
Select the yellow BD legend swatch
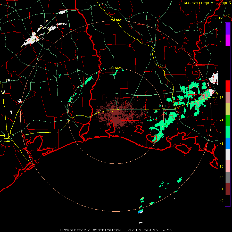(x=228, y=109)
